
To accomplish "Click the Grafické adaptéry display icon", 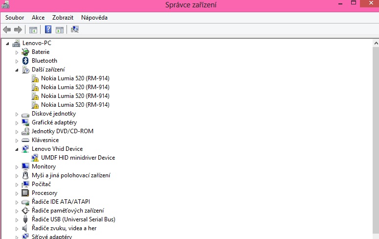I will coord(25,122).
